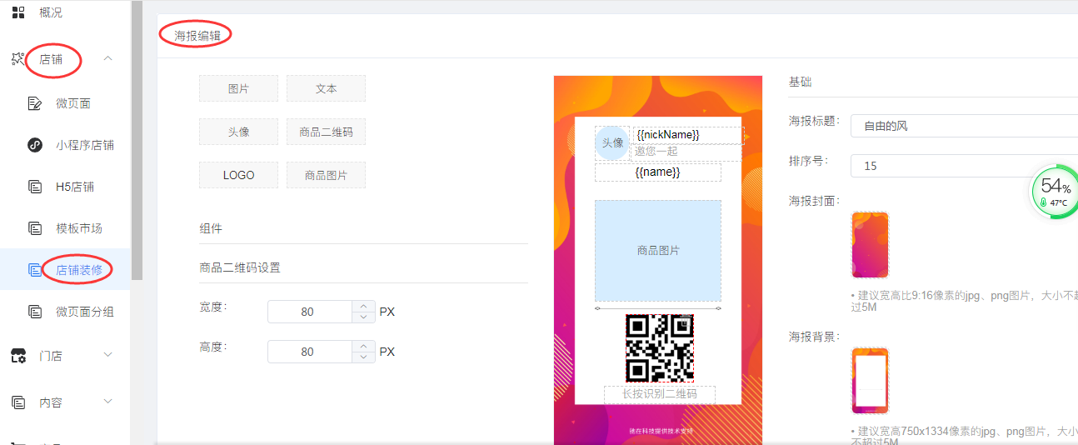Expand the 门店 menu chevron
This screenshot has height=445, width=1078.
point(107,355)
